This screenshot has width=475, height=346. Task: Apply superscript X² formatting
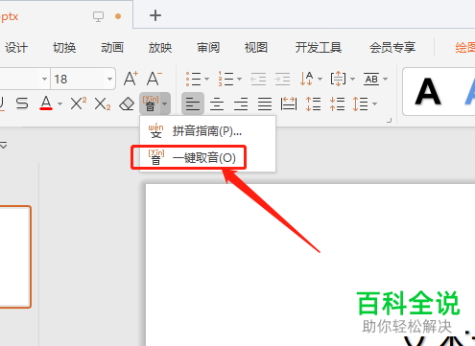tap(79, 104)
